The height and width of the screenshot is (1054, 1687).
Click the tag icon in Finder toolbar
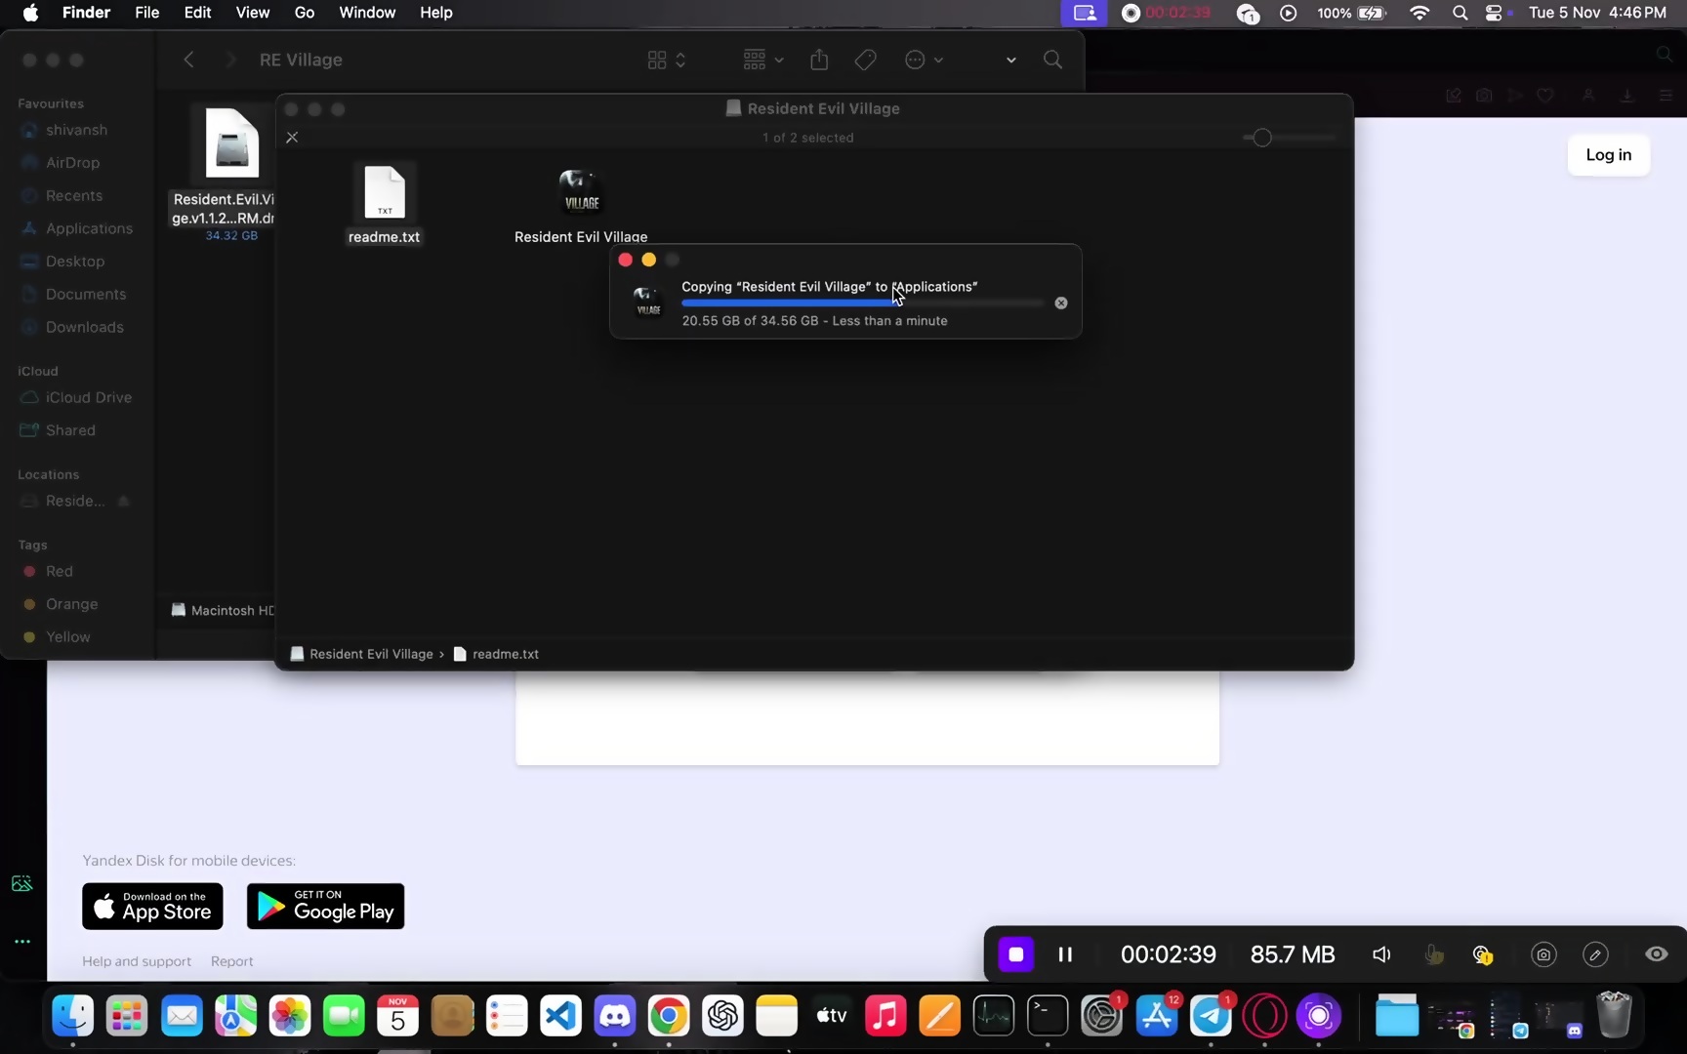865,61
